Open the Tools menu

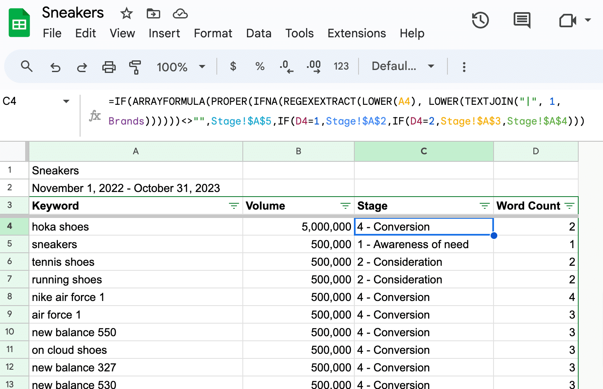point(299,34)
